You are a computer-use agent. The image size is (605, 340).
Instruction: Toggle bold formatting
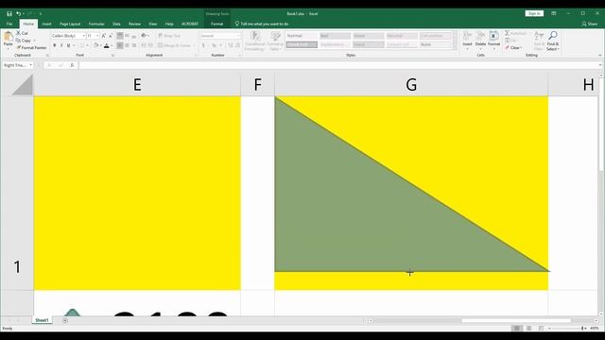click(x=55, y=45)
